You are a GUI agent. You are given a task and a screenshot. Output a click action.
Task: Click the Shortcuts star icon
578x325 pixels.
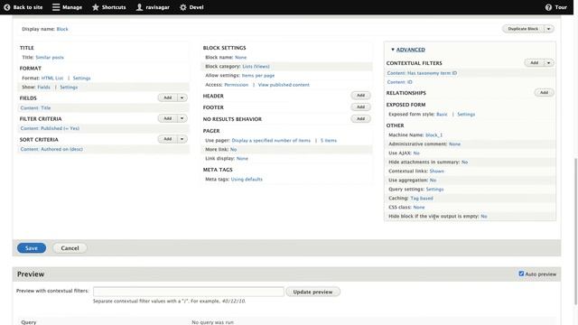96,7
